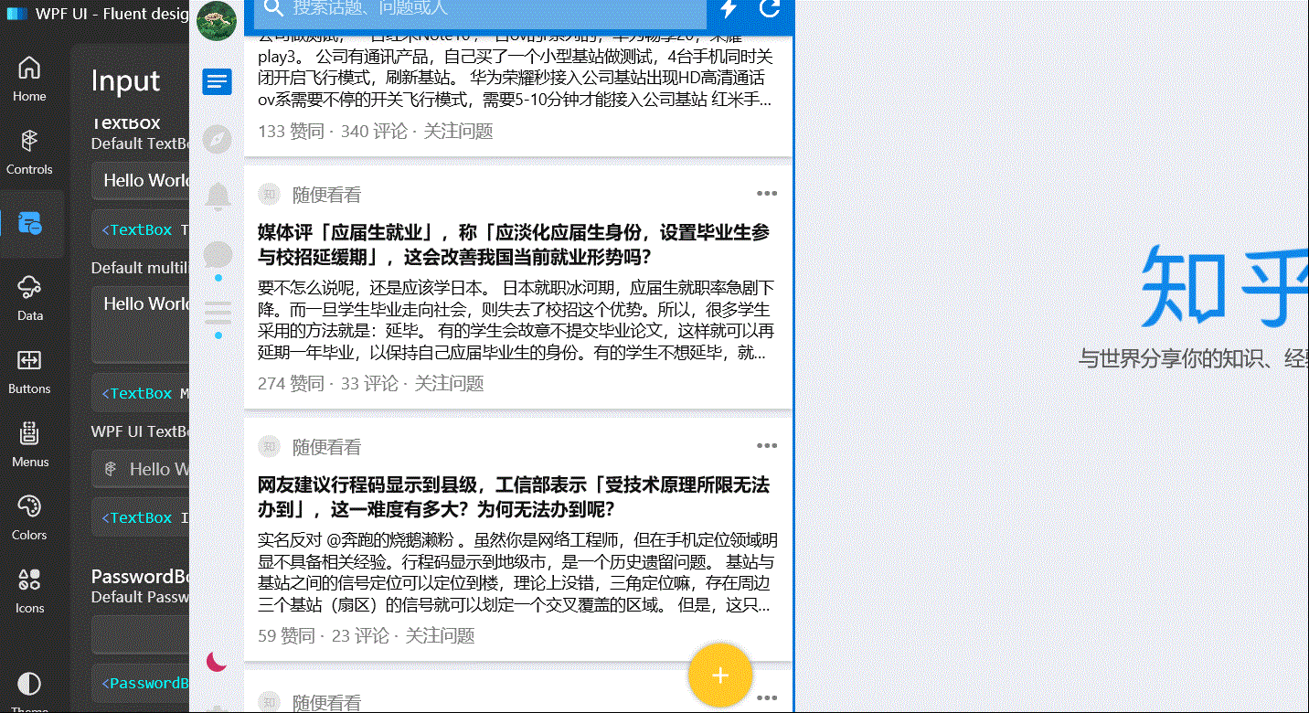
Task: Open answer excerpt starting 要不怎么说呢
Action: point(516,320)
